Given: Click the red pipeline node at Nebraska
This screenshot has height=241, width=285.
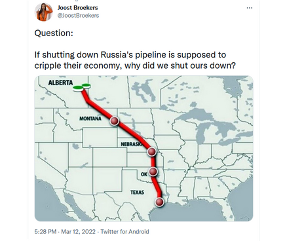Looking at the screenshot, I should tap(151, 151).
